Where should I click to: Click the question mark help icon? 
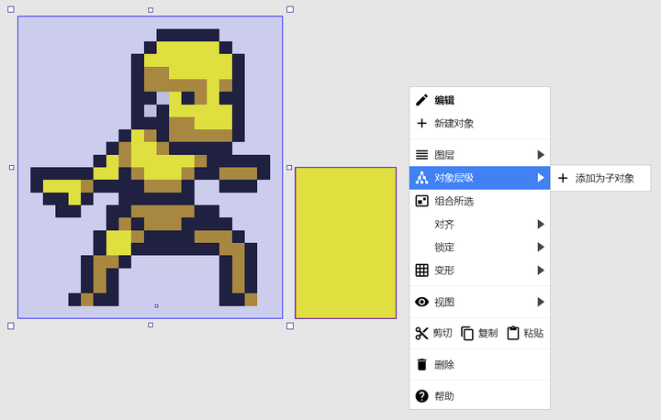point(421,396)
